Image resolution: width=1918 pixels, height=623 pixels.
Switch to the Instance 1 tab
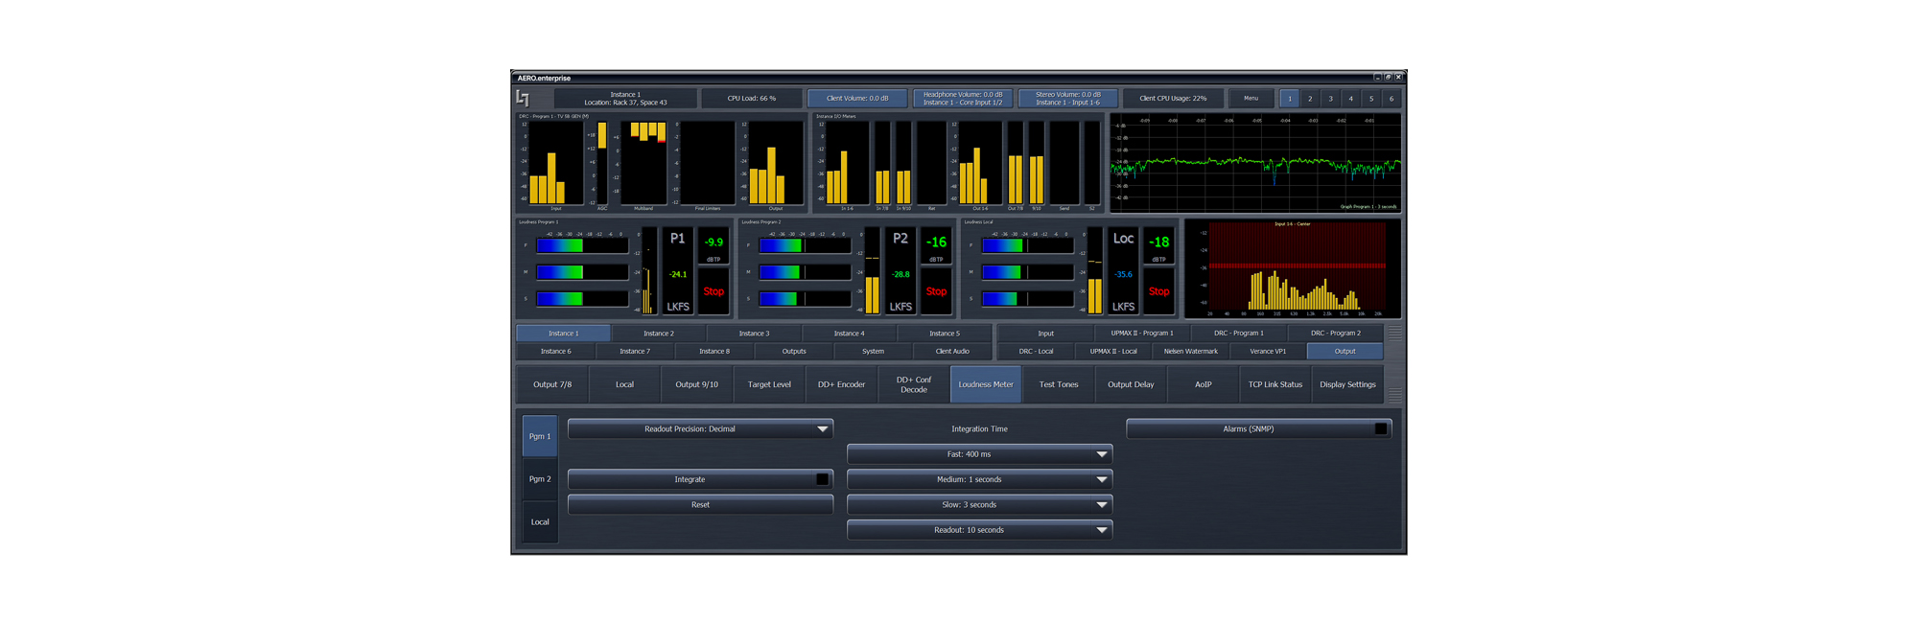point(563,334)
